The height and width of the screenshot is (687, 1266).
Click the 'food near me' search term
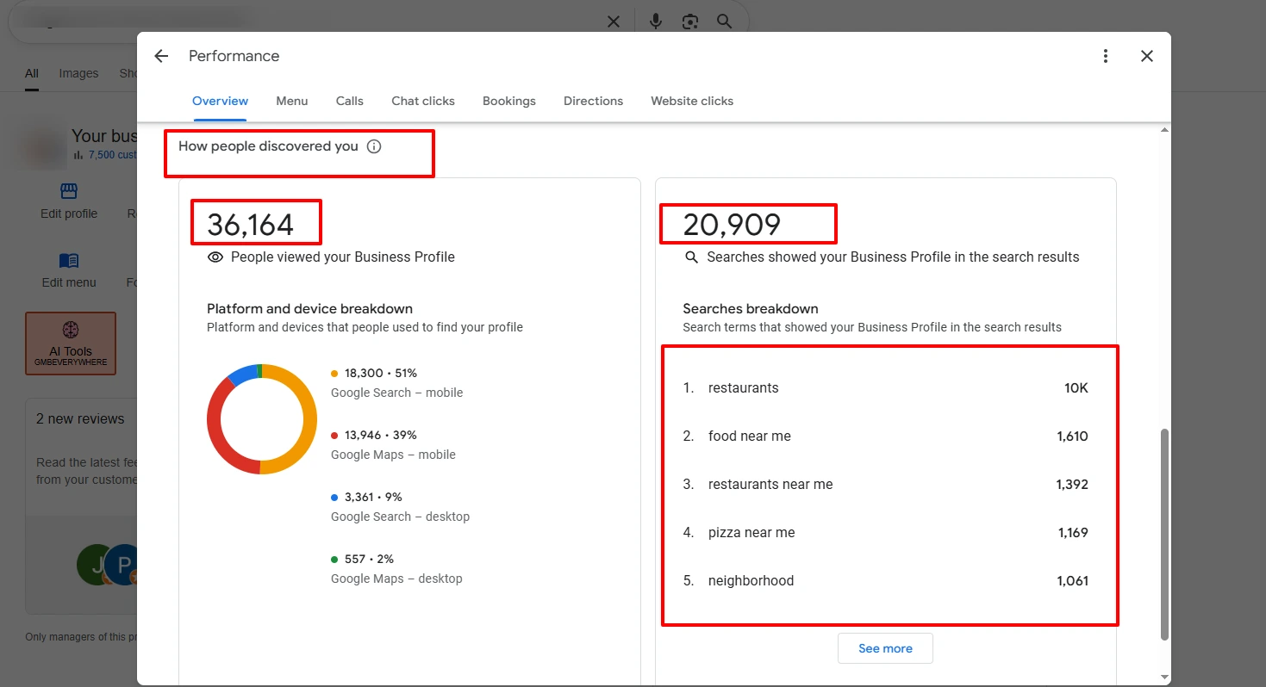pos(749,436)
